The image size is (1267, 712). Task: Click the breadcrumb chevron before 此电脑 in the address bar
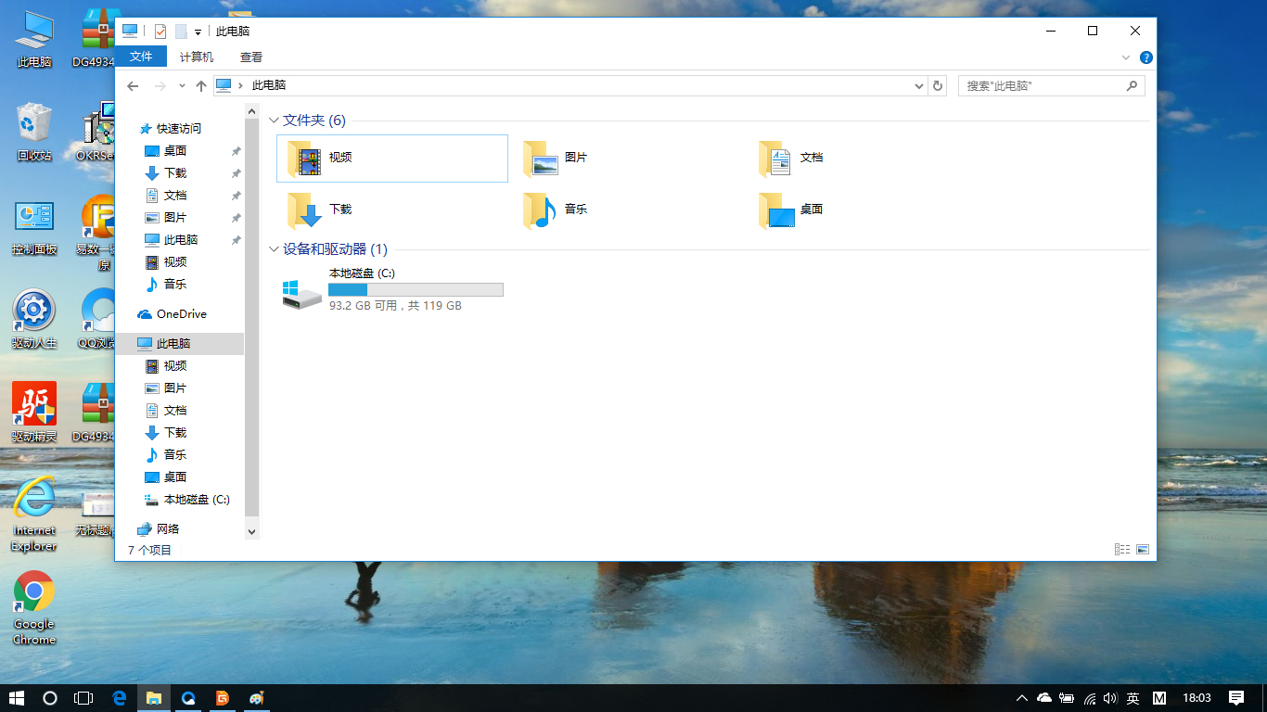tap(241, 85)
